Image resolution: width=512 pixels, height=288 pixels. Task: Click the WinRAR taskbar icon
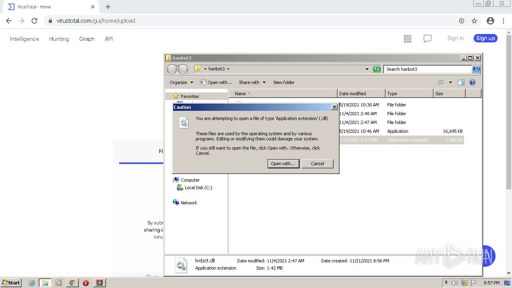click(x=99, y=283)
